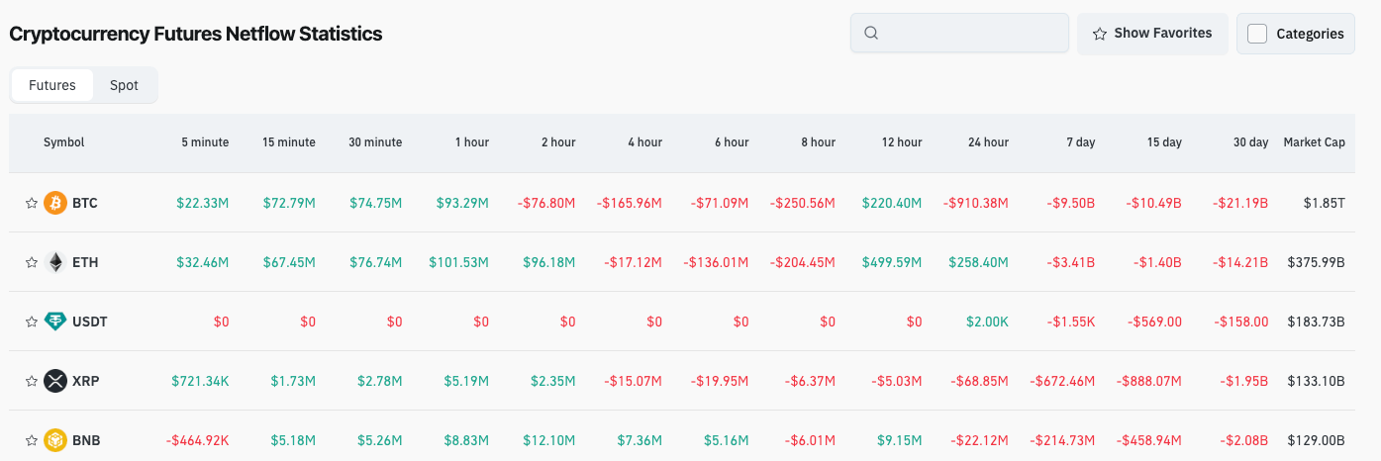Viewport: 1381px width, 461px height.
Task: Sort by the 15 day column header
Action: tap(1164, 142)
